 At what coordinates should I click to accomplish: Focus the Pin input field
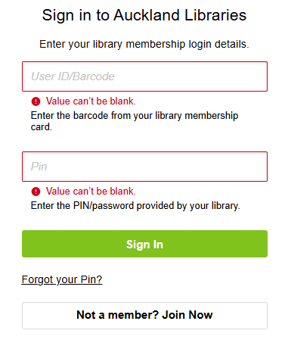144,167
